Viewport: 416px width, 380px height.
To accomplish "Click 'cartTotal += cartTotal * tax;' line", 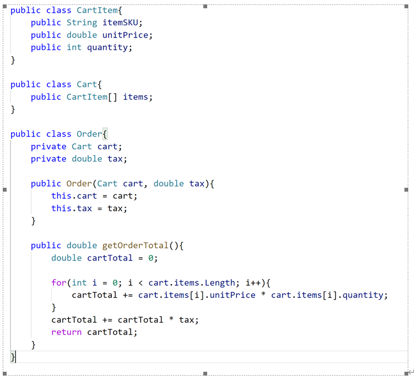I will [x=125, y=320].
